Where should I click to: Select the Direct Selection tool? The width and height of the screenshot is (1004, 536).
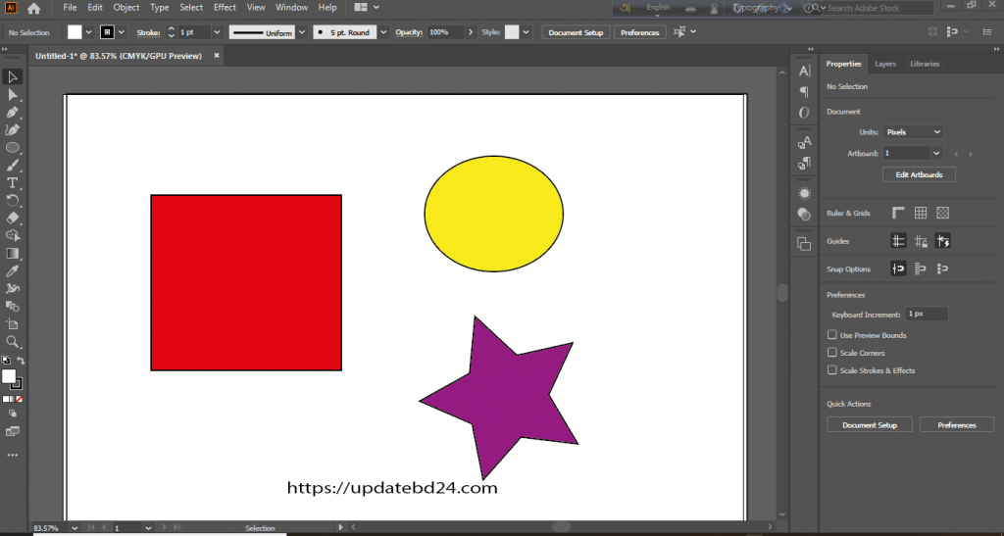[x=13, y=95]
